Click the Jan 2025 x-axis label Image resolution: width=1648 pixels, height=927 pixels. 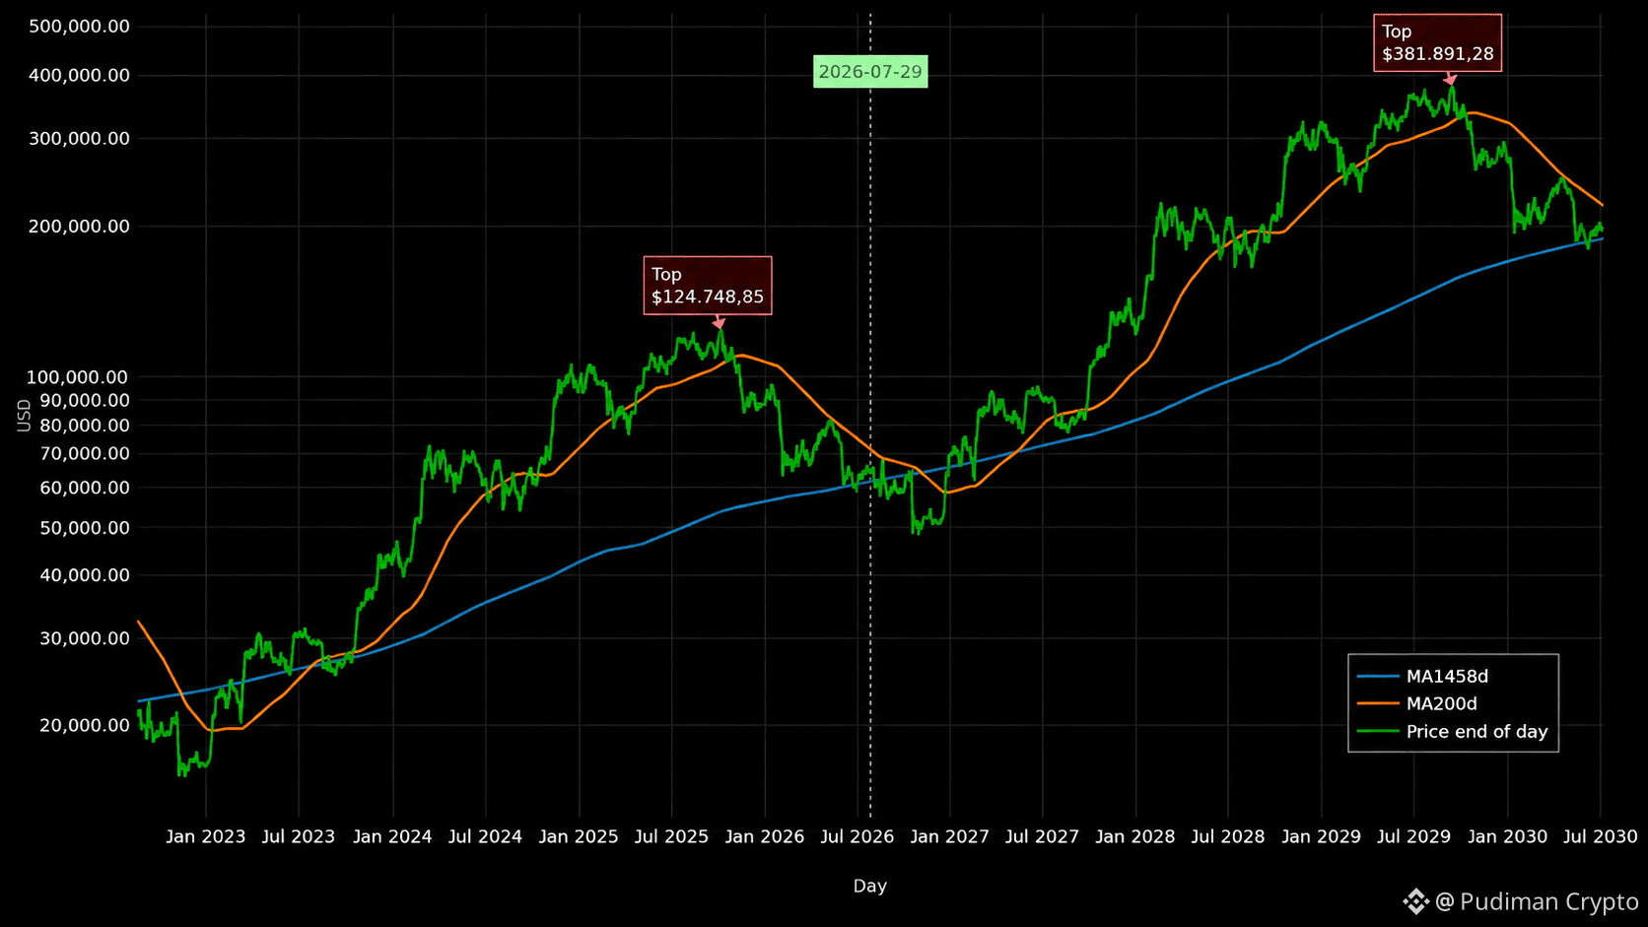coord(579,836)
